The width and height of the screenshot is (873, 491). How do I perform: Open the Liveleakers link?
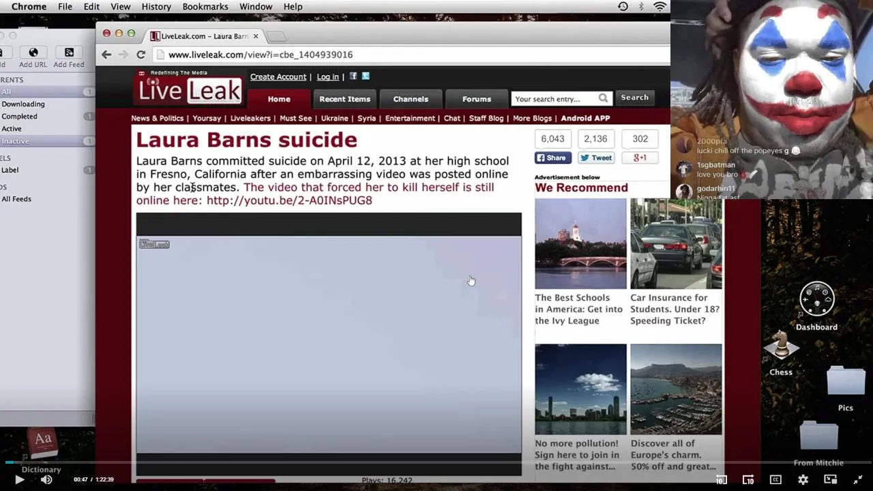(250, 118)
